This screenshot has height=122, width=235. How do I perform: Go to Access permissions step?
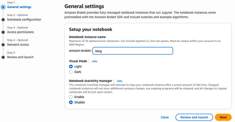point(20,32)
